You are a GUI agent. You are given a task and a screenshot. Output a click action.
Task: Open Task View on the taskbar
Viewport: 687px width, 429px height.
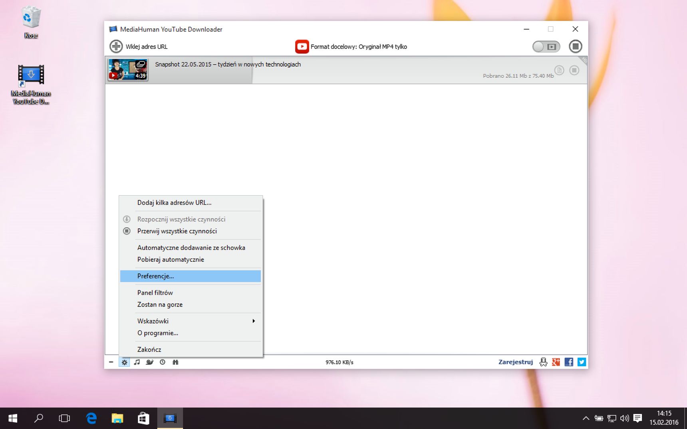coord(64,418)
